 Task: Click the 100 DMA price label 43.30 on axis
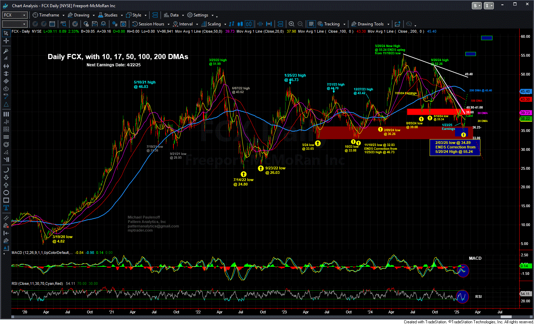coord(526,99)
